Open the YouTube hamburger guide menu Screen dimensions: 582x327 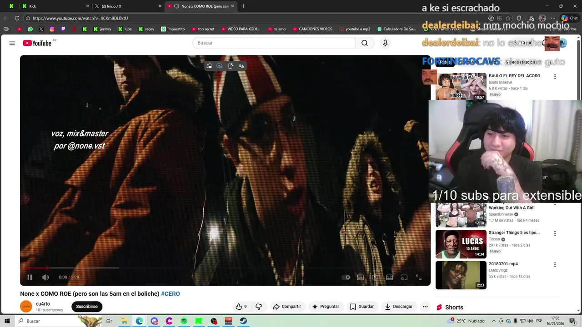[12, 43]
